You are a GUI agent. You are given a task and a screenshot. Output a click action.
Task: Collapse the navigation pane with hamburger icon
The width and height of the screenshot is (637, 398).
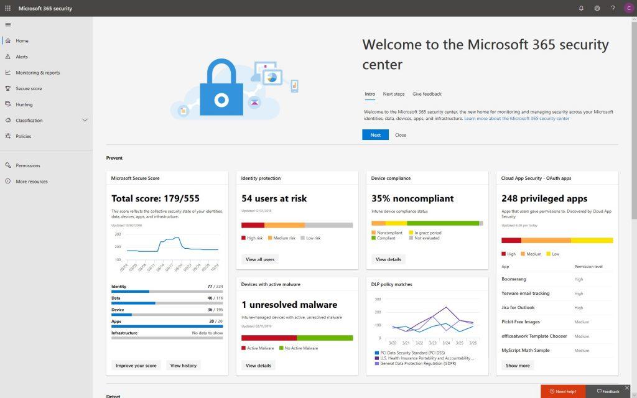(8, 24)
